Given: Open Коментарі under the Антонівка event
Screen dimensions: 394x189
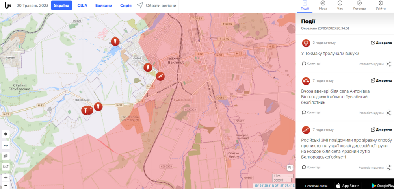Looking at the screenshot, I should click(311, 113).
